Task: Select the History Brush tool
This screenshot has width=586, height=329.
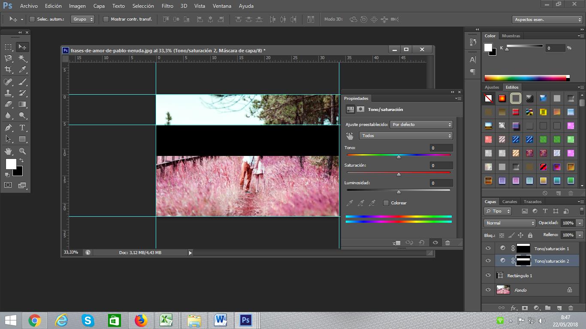Action: [x=22, y=93]
